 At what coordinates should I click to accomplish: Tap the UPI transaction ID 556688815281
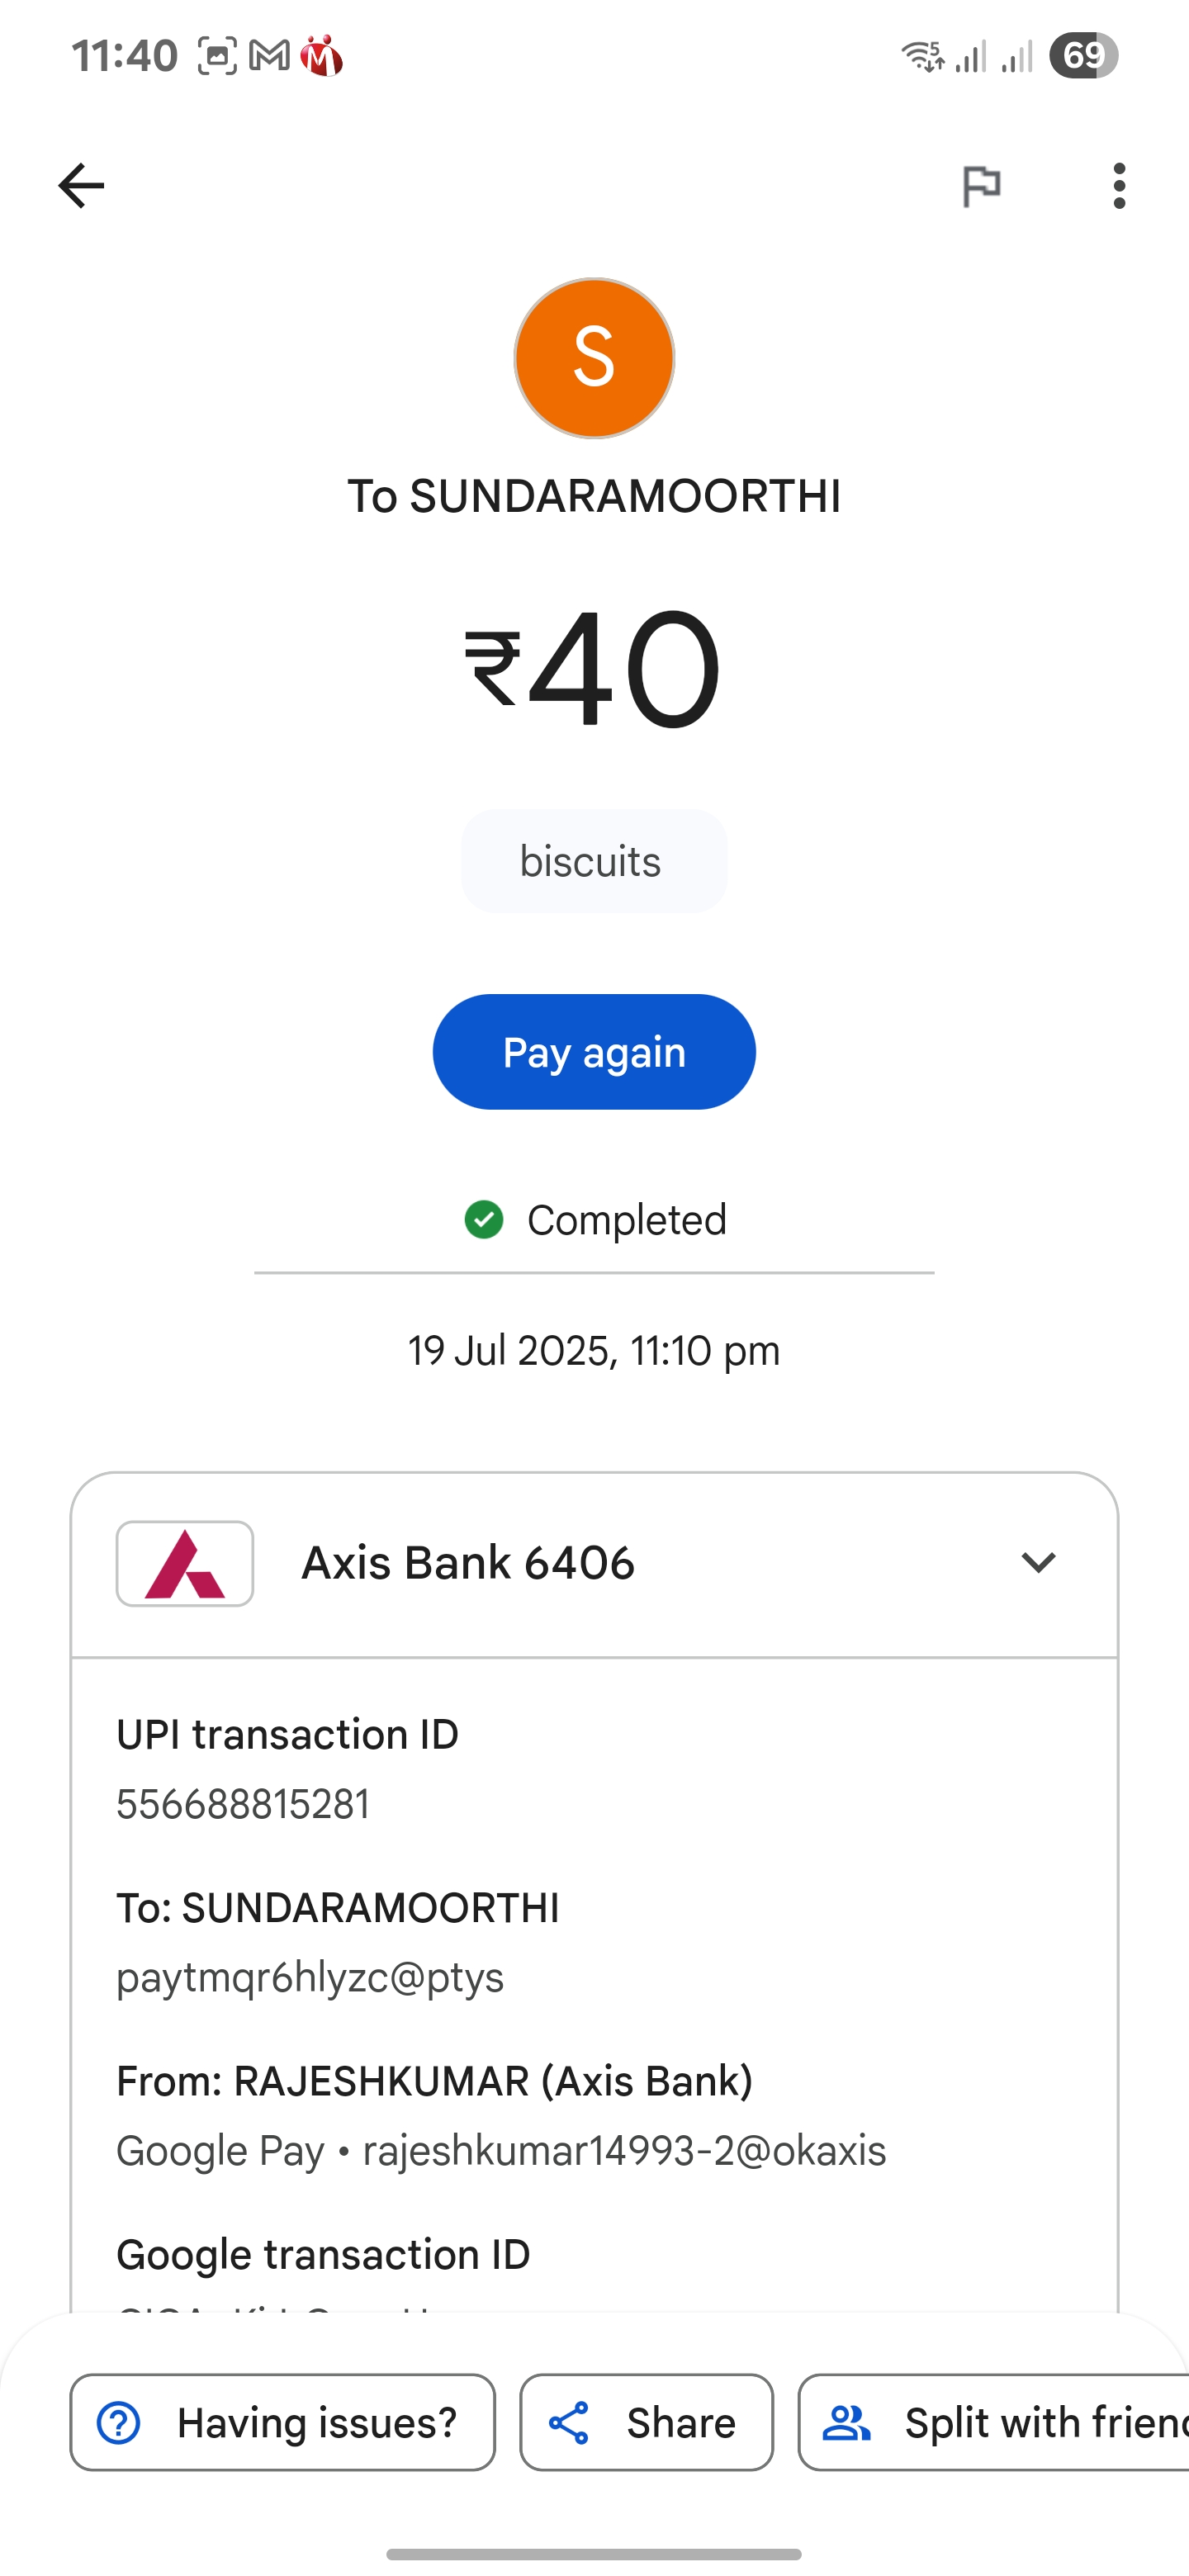(243, 1805)
